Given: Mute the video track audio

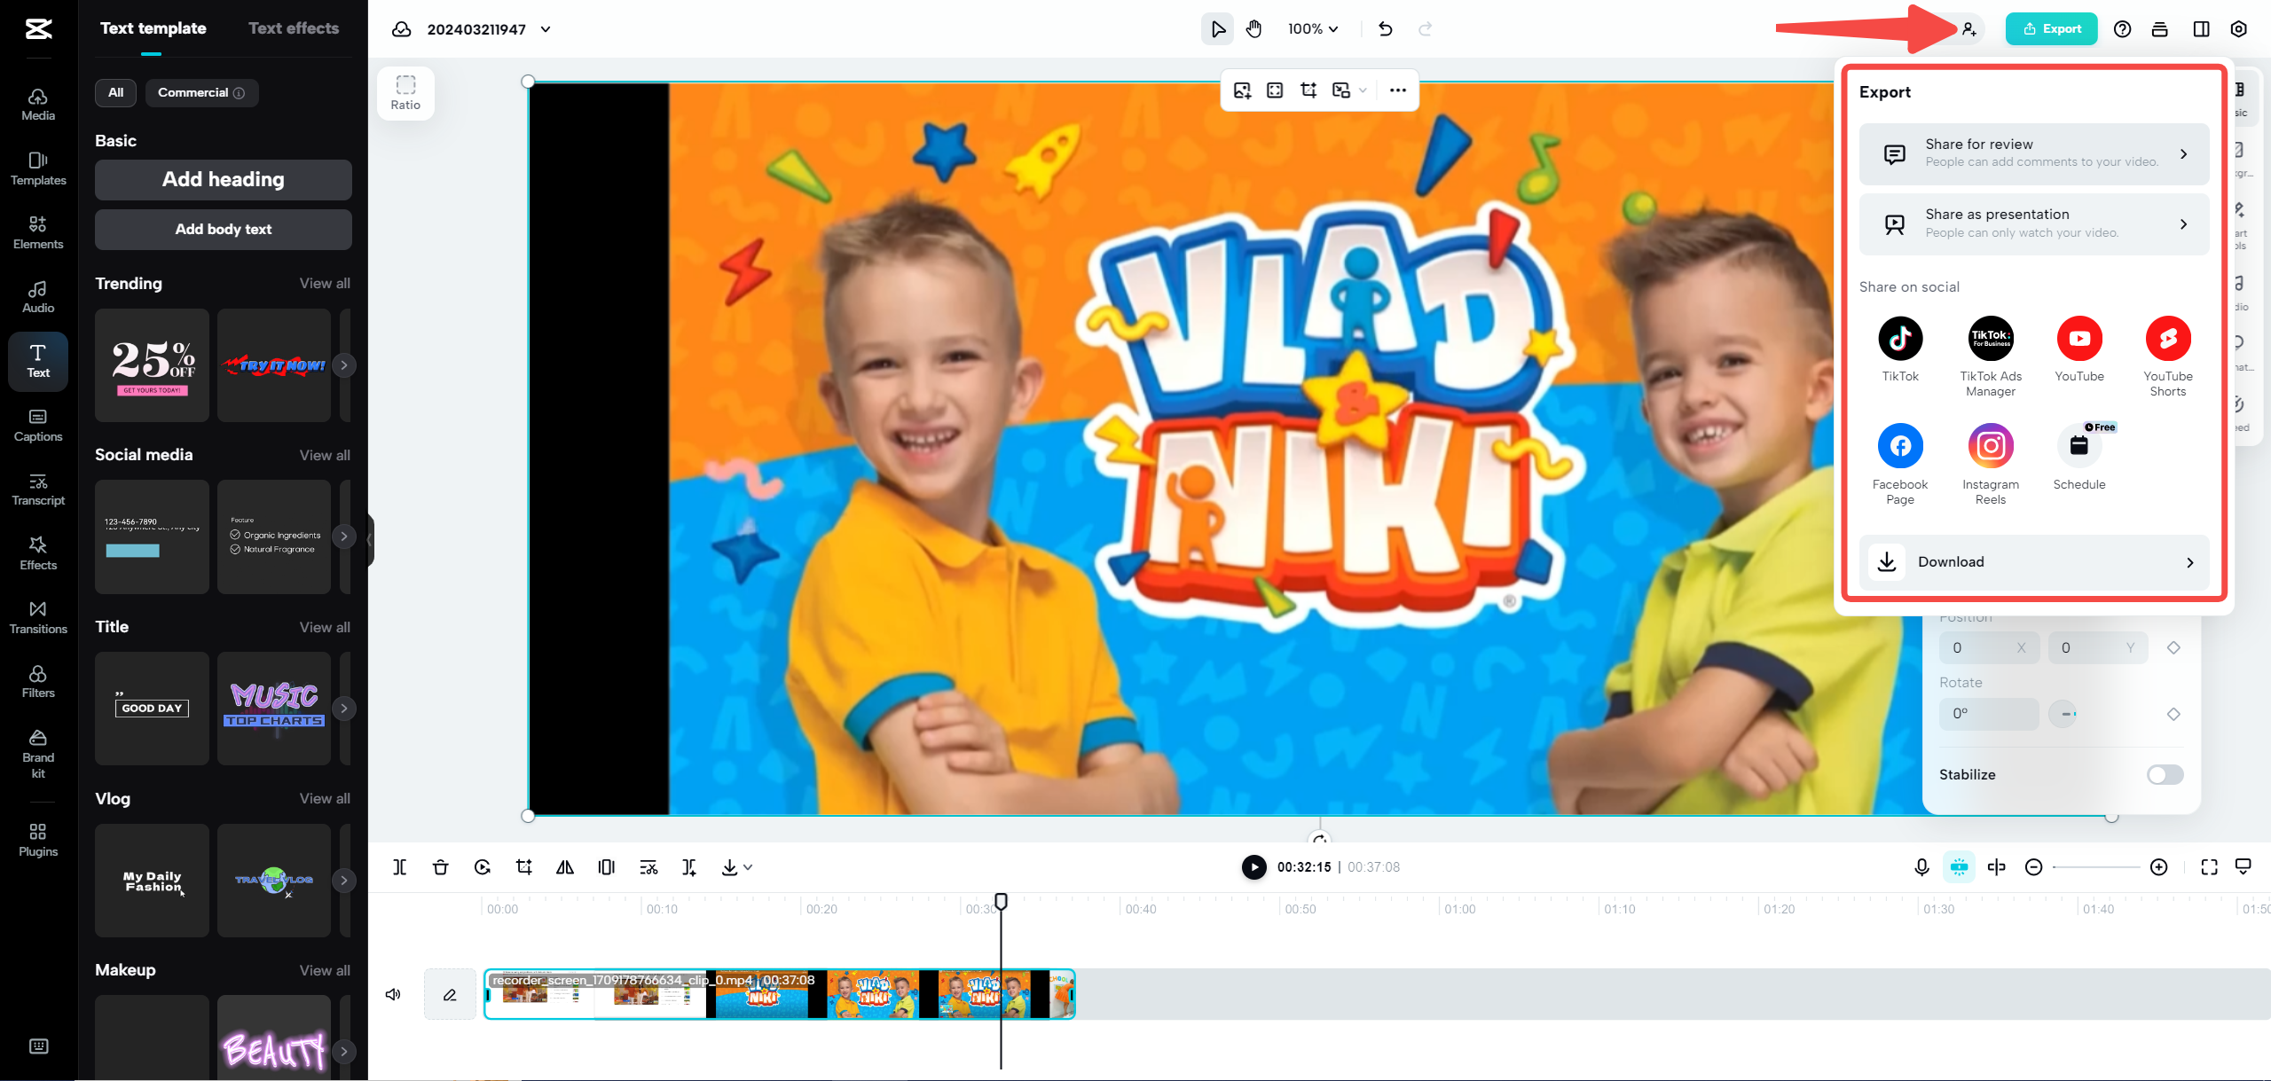Looking at the screenshot, I should pos(393,994).
